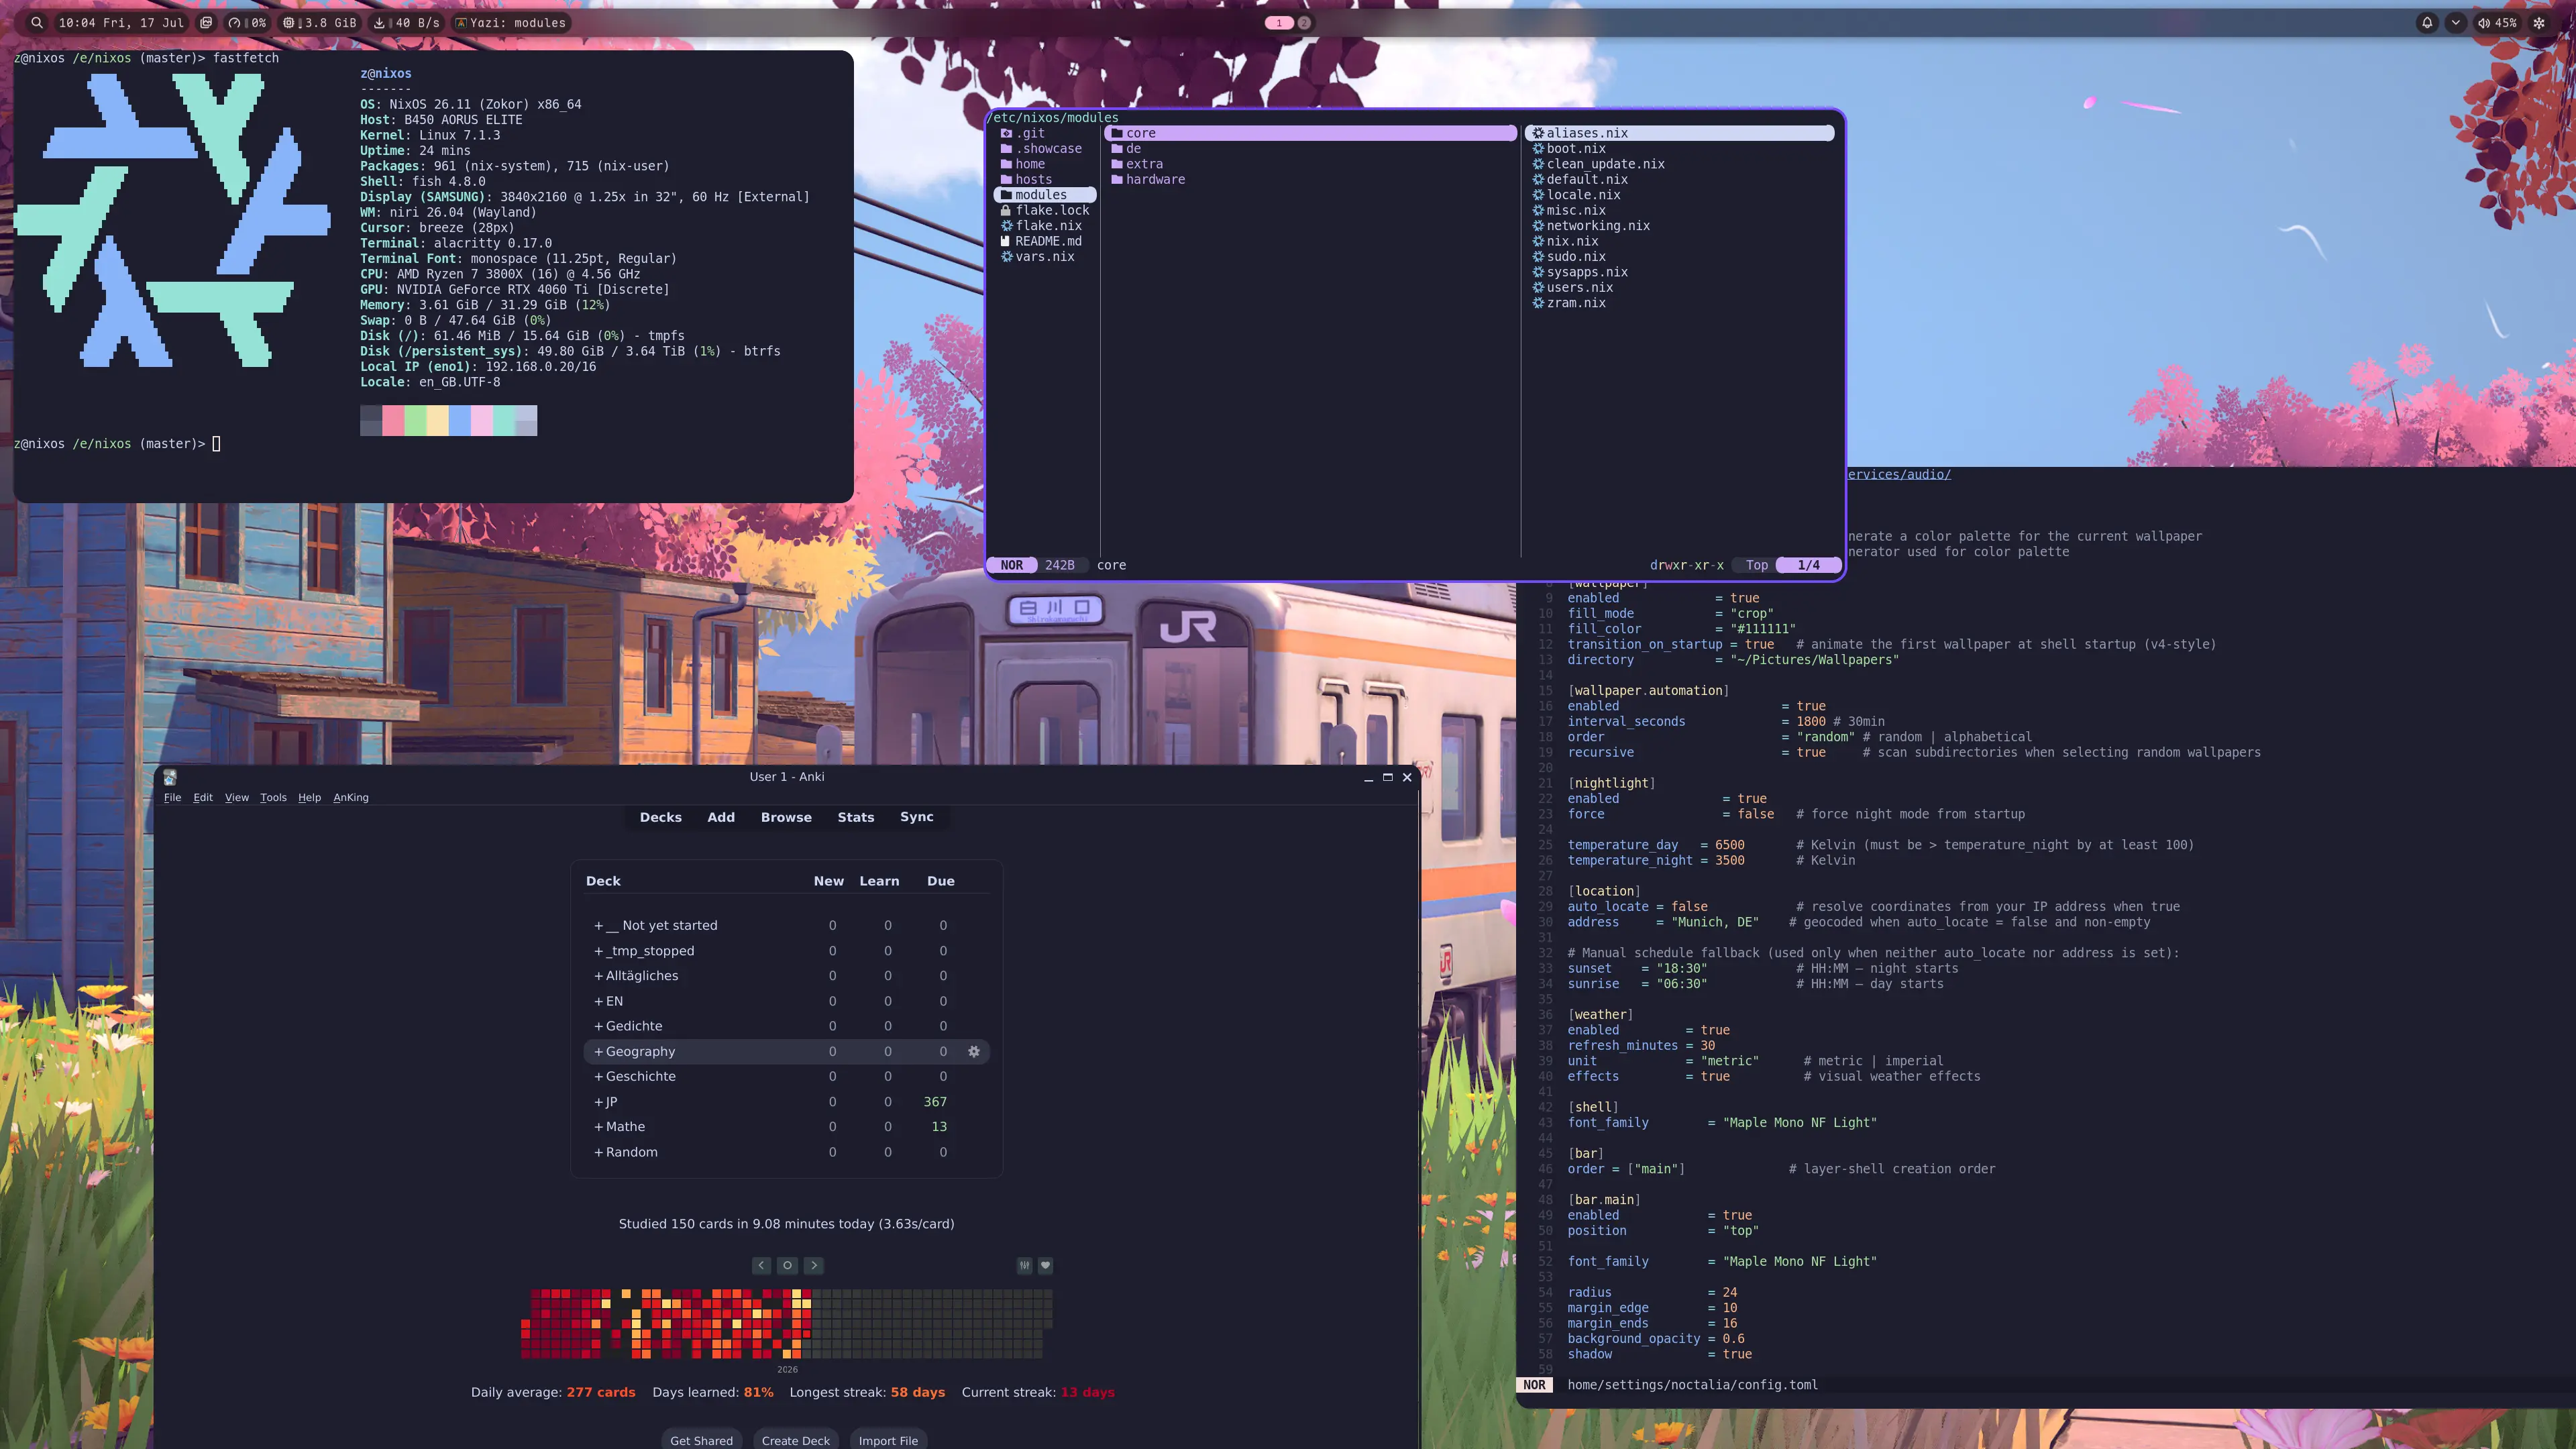Jump to today's heatmap view circle button
The height and width of the screenshot is (1449, 2576).
[788, 1265]
